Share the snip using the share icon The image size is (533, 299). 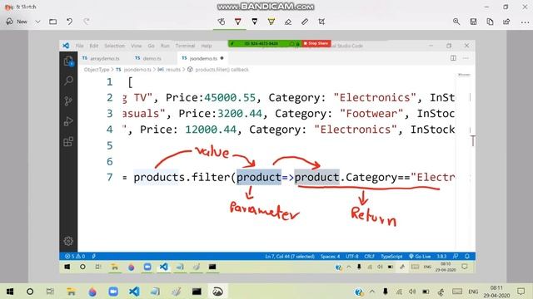[x=506, y=22]
